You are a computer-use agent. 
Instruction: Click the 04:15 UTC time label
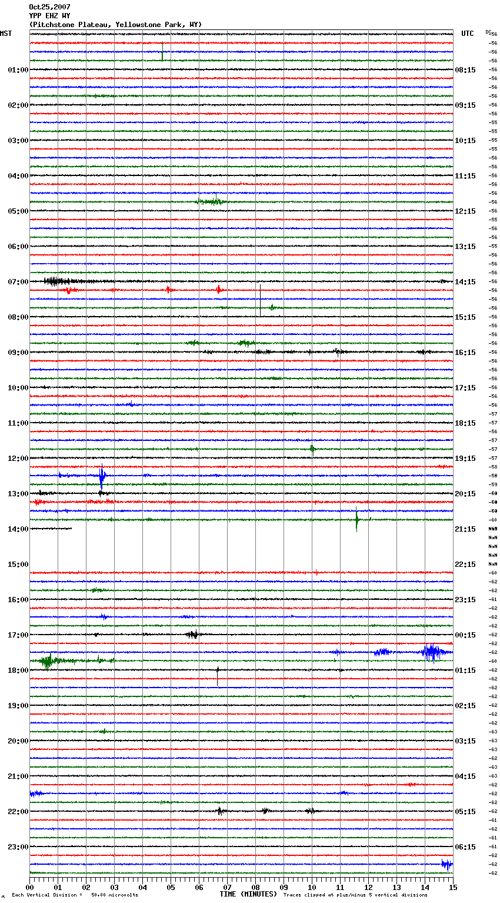[x=465, y=776]
